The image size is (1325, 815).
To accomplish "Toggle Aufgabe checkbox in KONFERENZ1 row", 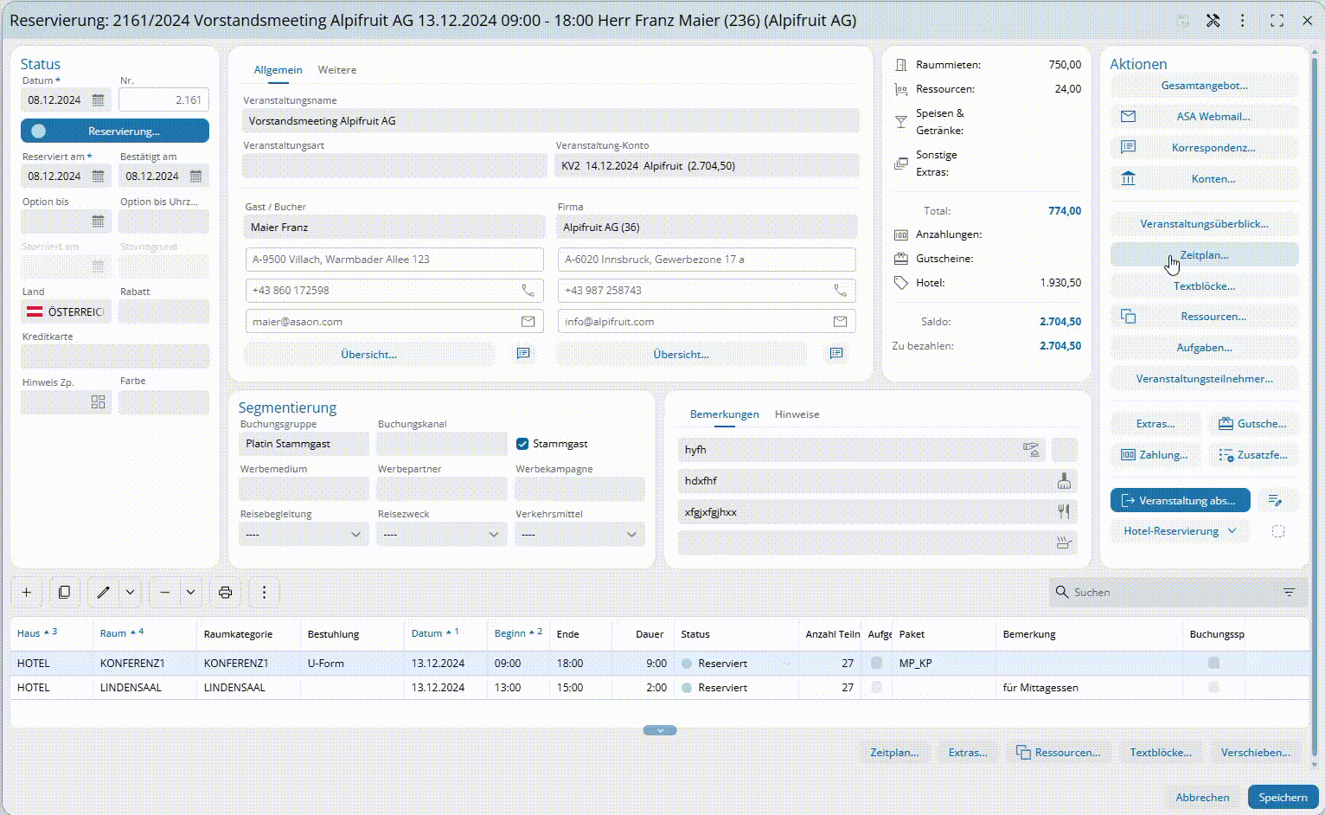I will tap(877, 664).
